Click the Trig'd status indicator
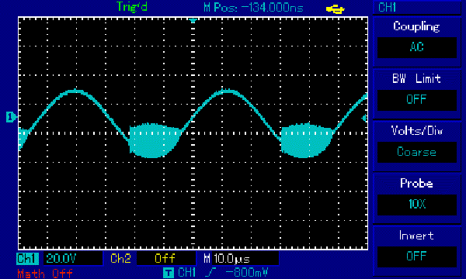 click(132, 7)
